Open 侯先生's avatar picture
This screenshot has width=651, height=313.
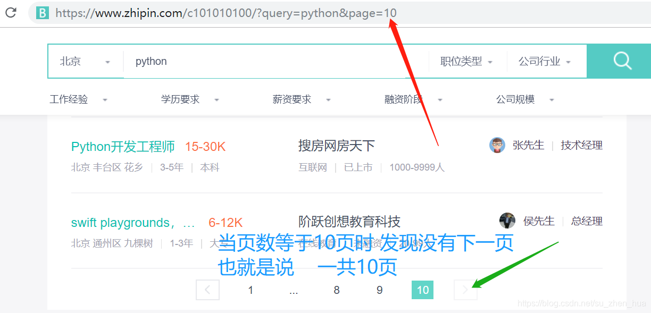[507, 221]
